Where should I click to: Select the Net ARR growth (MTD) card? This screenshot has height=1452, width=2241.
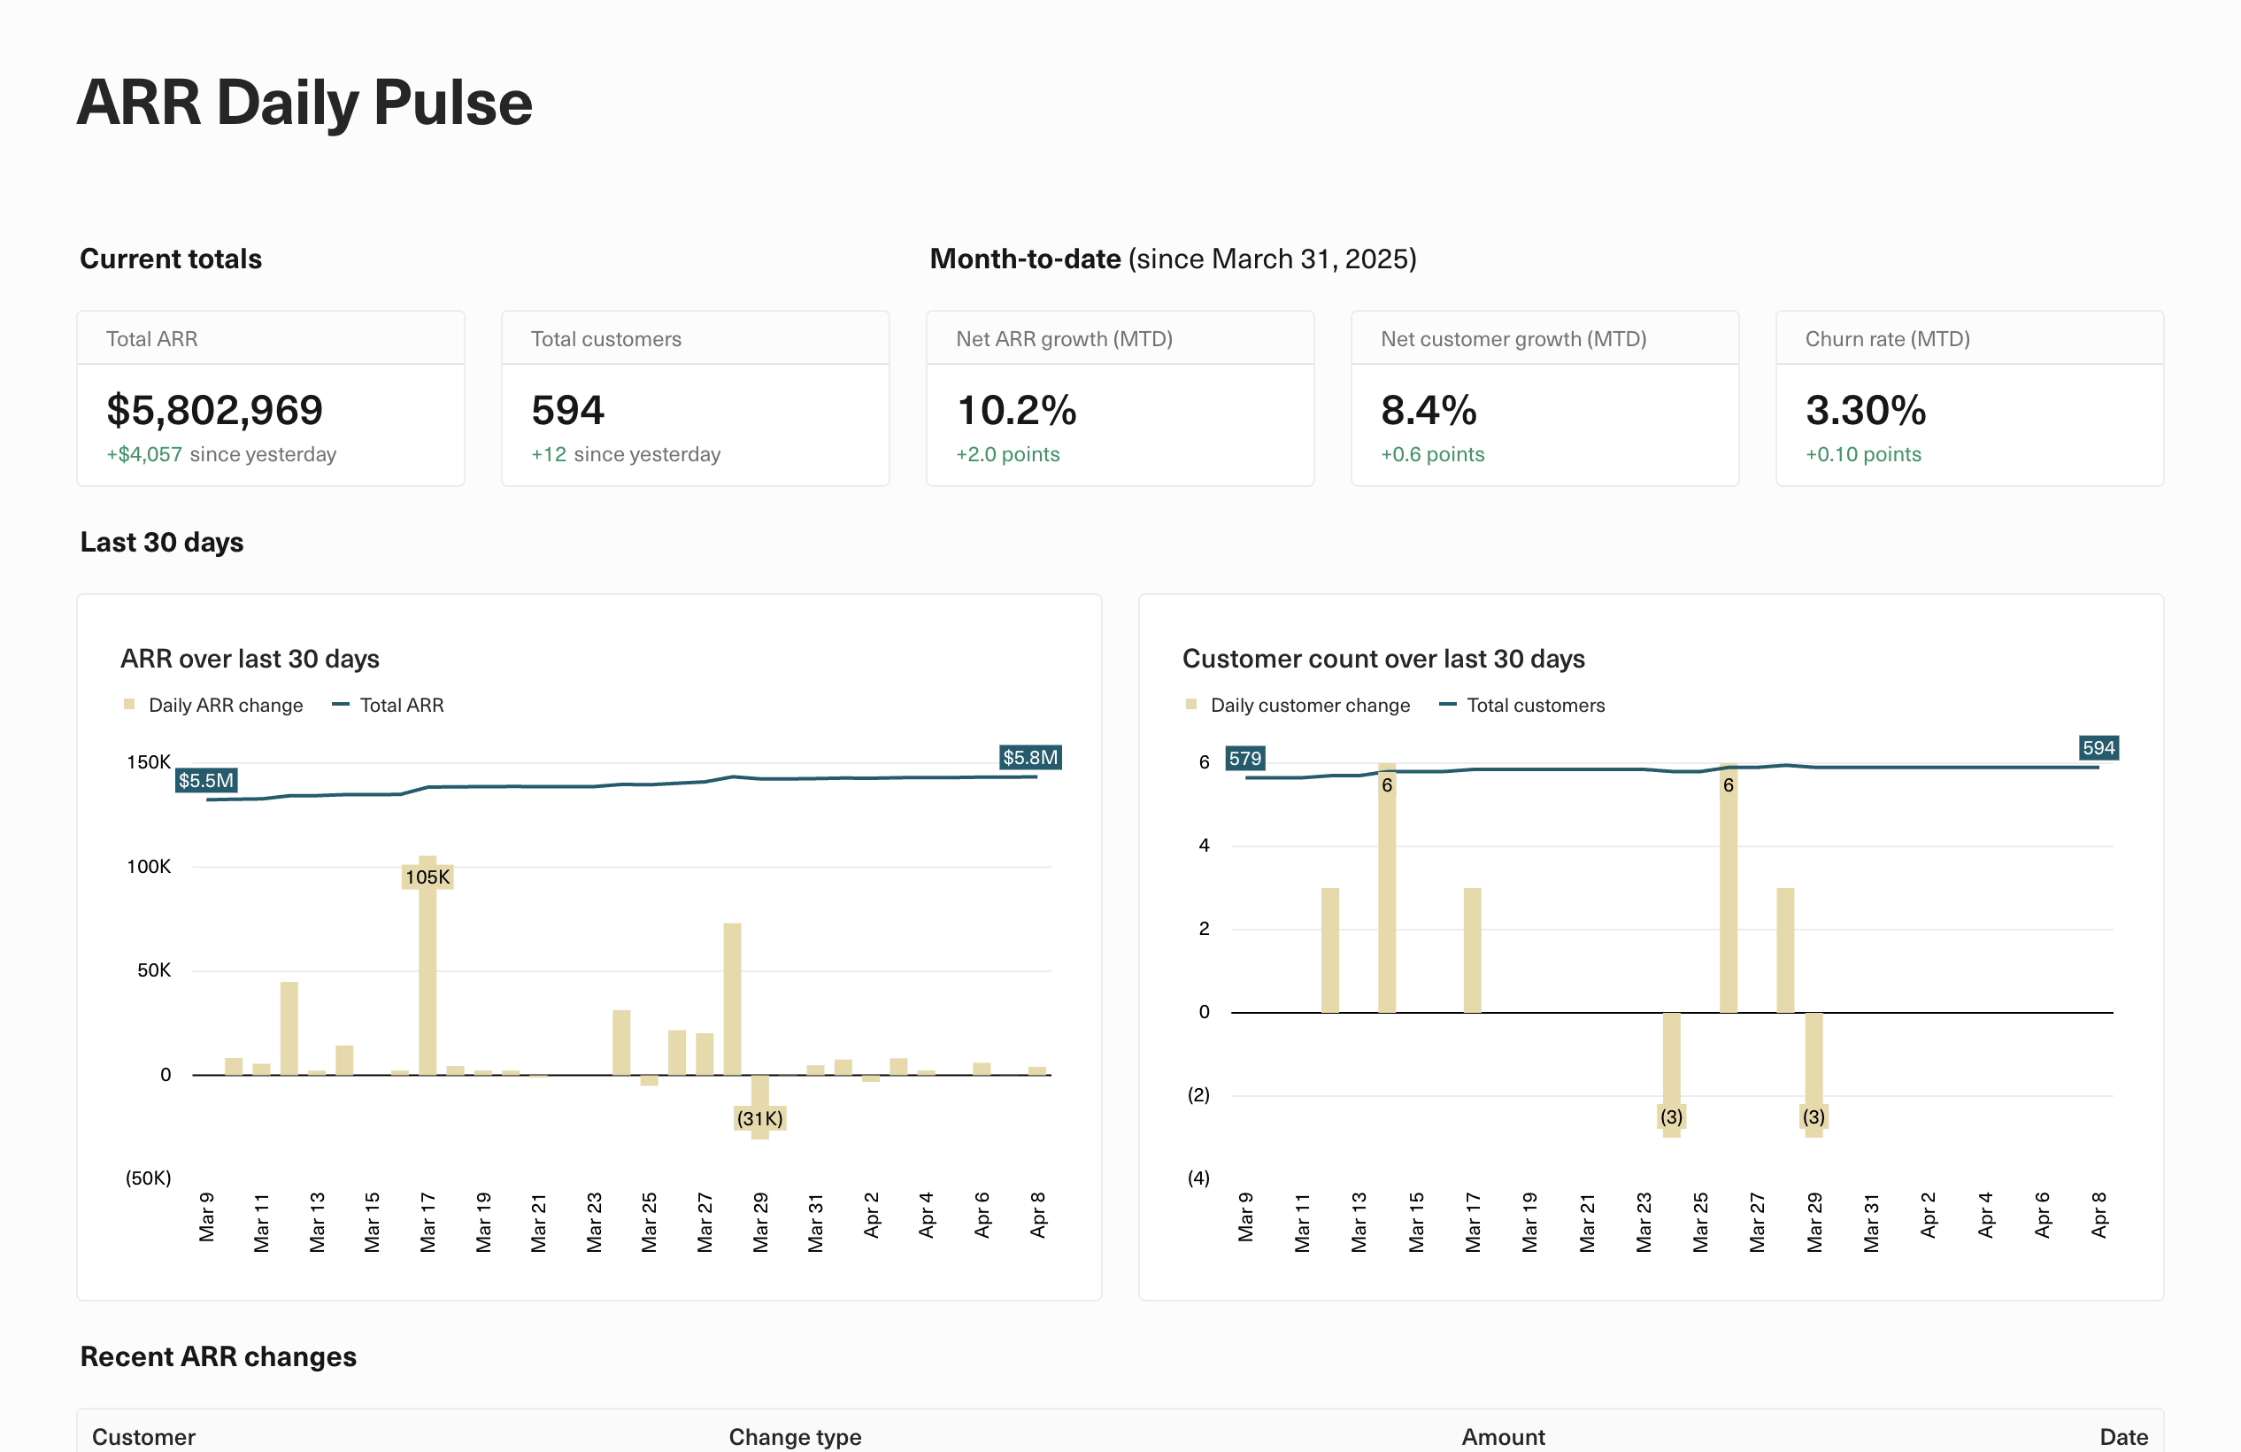[x=1120, y=398]
